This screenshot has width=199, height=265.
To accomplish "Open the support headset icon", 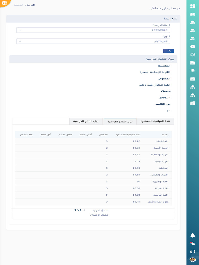I will tap(193, 252).
